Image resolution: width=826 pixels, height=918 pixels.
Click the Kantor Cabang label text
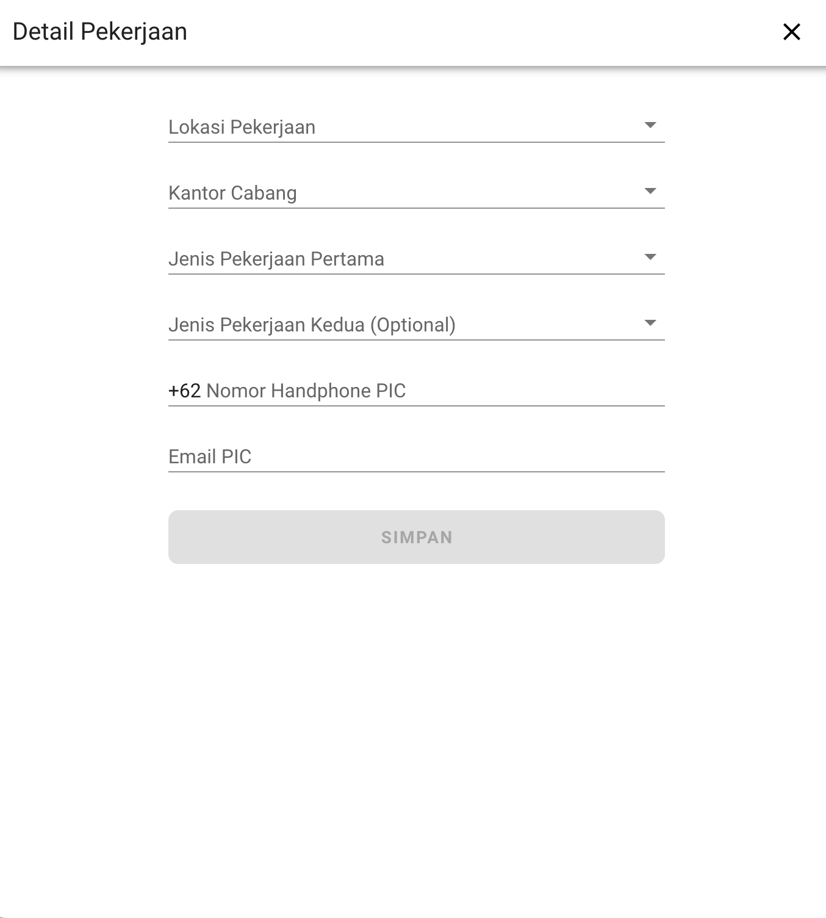(232, 193)
